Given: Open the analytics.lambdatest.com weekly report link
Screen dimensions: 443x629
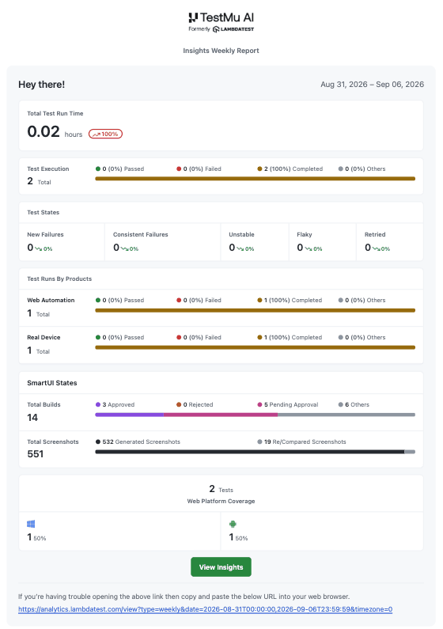Looking at the screenshot, I should (x=205, y=609).
